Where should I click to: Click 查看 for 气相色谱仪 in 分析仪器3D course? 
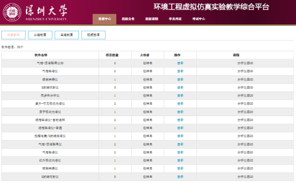coord(180,71)
